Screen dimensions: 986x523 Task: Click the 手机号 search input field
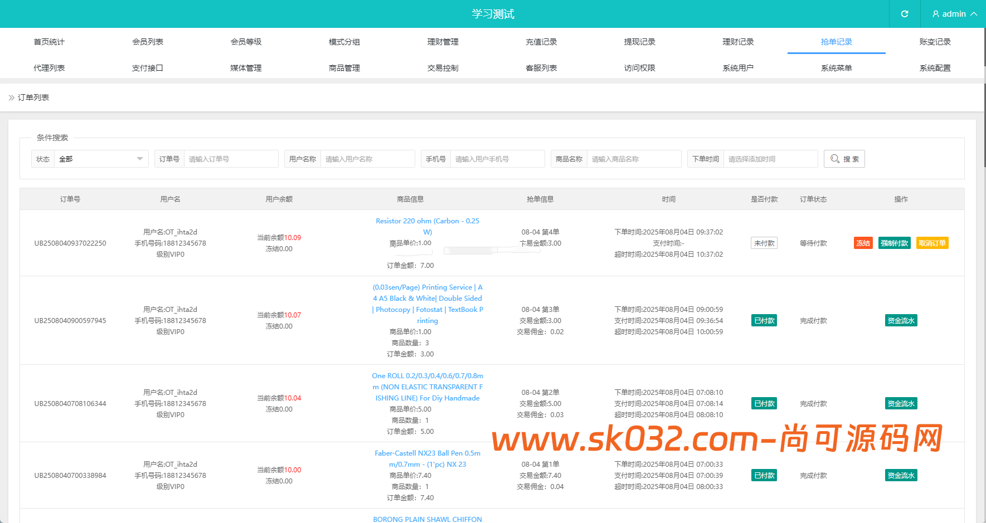(x=497, y=159)
